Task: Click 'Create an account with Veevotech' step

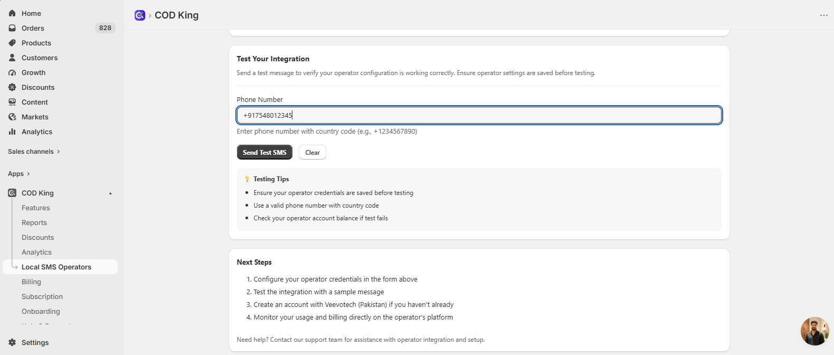Action: [x=354, y=305]
